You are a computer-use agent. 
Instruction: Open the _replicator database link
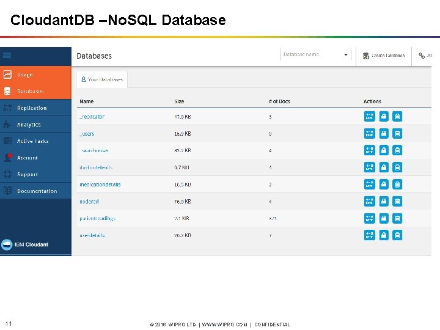coord(92,117)
